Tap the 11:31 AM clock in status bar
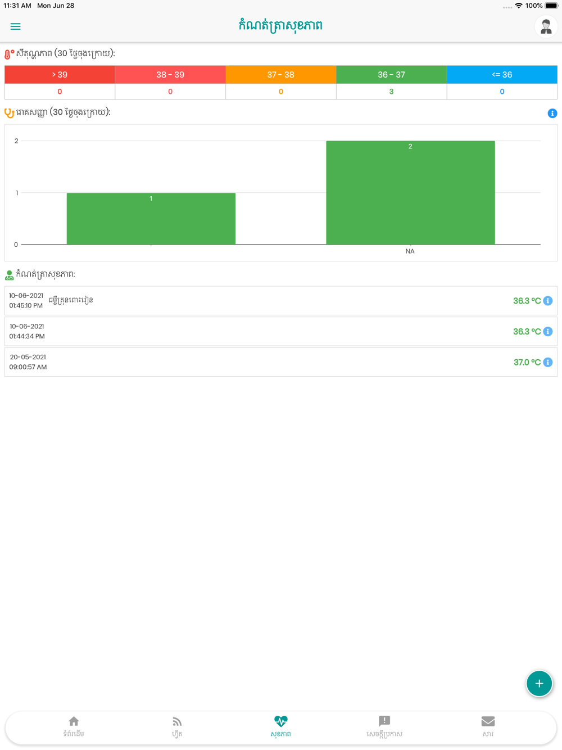 [17, 6]
